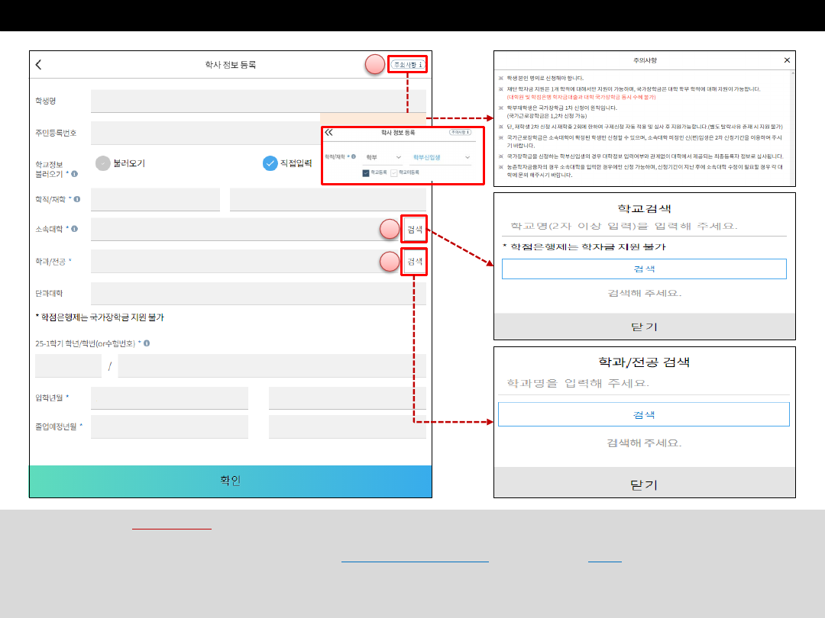Screen dimensions: 825x618
Task: Click 검색 in the 학교검색 popup
Action: 644,269
